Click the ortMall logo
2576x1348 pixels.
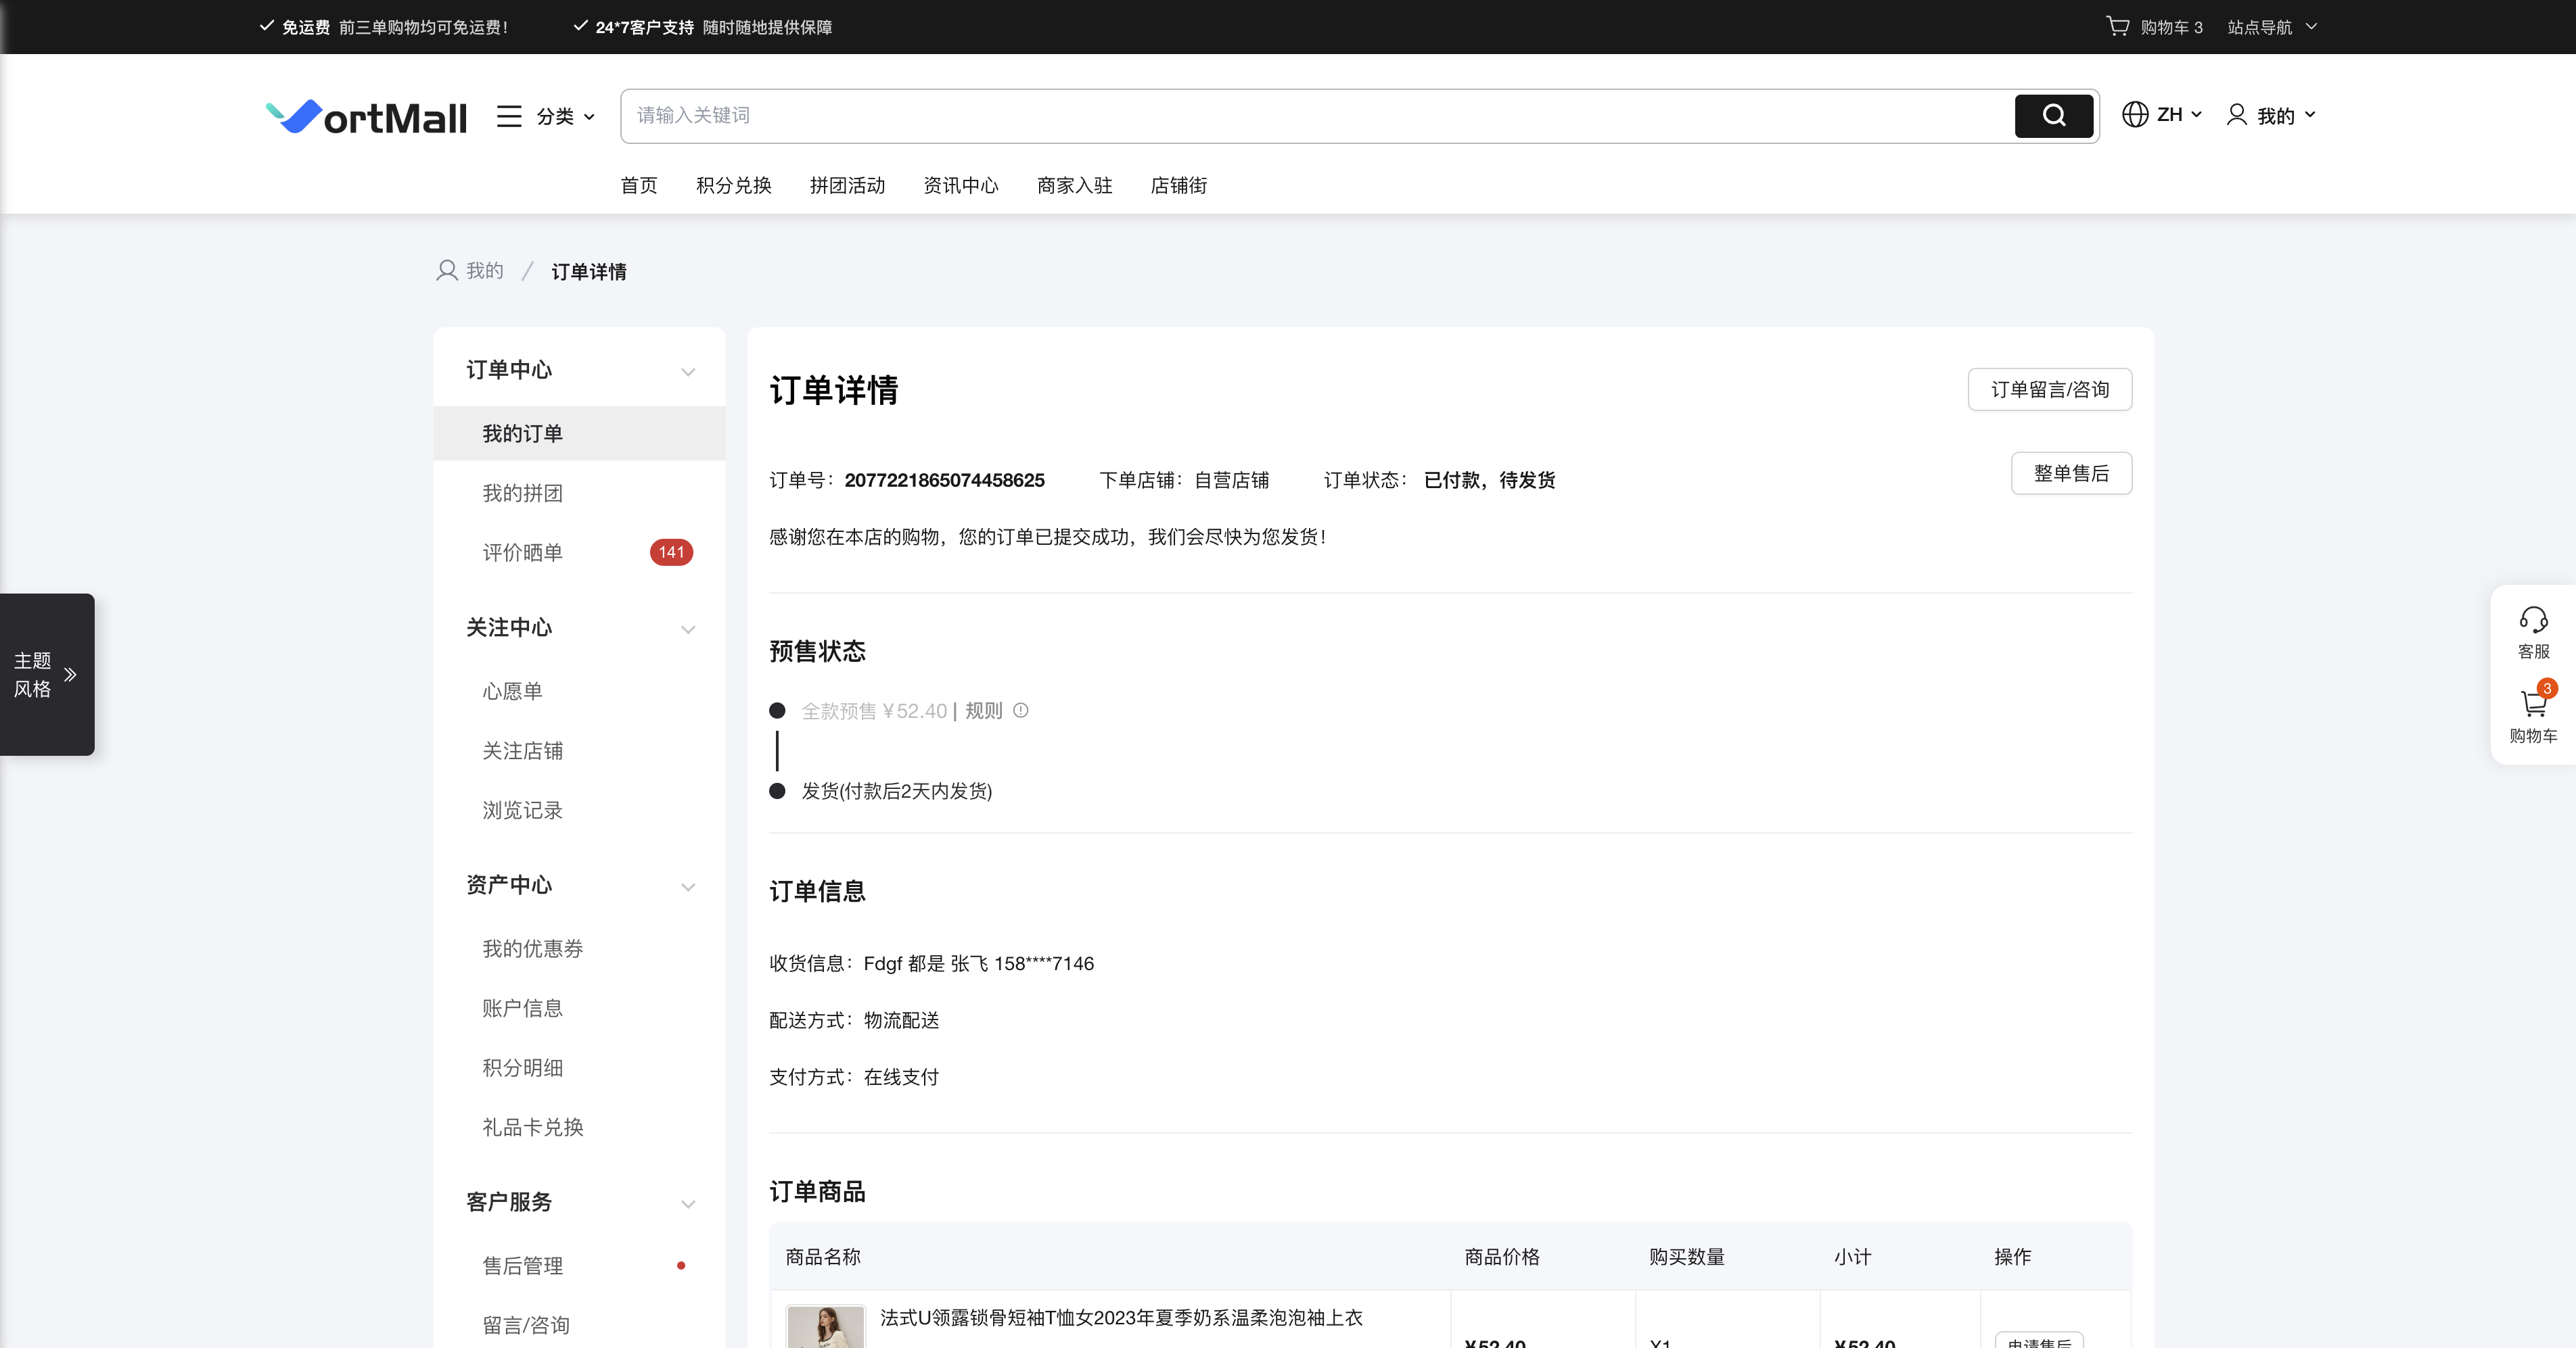366,117
